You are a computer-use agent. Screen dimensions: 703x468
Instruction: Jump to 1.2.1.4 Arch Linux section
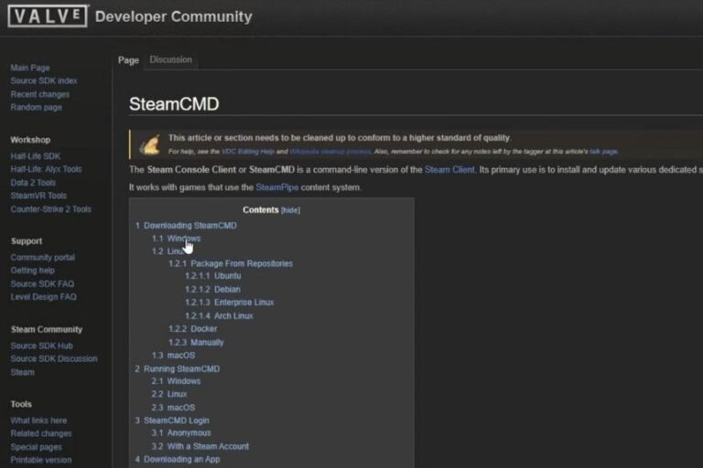click(219, 315)
